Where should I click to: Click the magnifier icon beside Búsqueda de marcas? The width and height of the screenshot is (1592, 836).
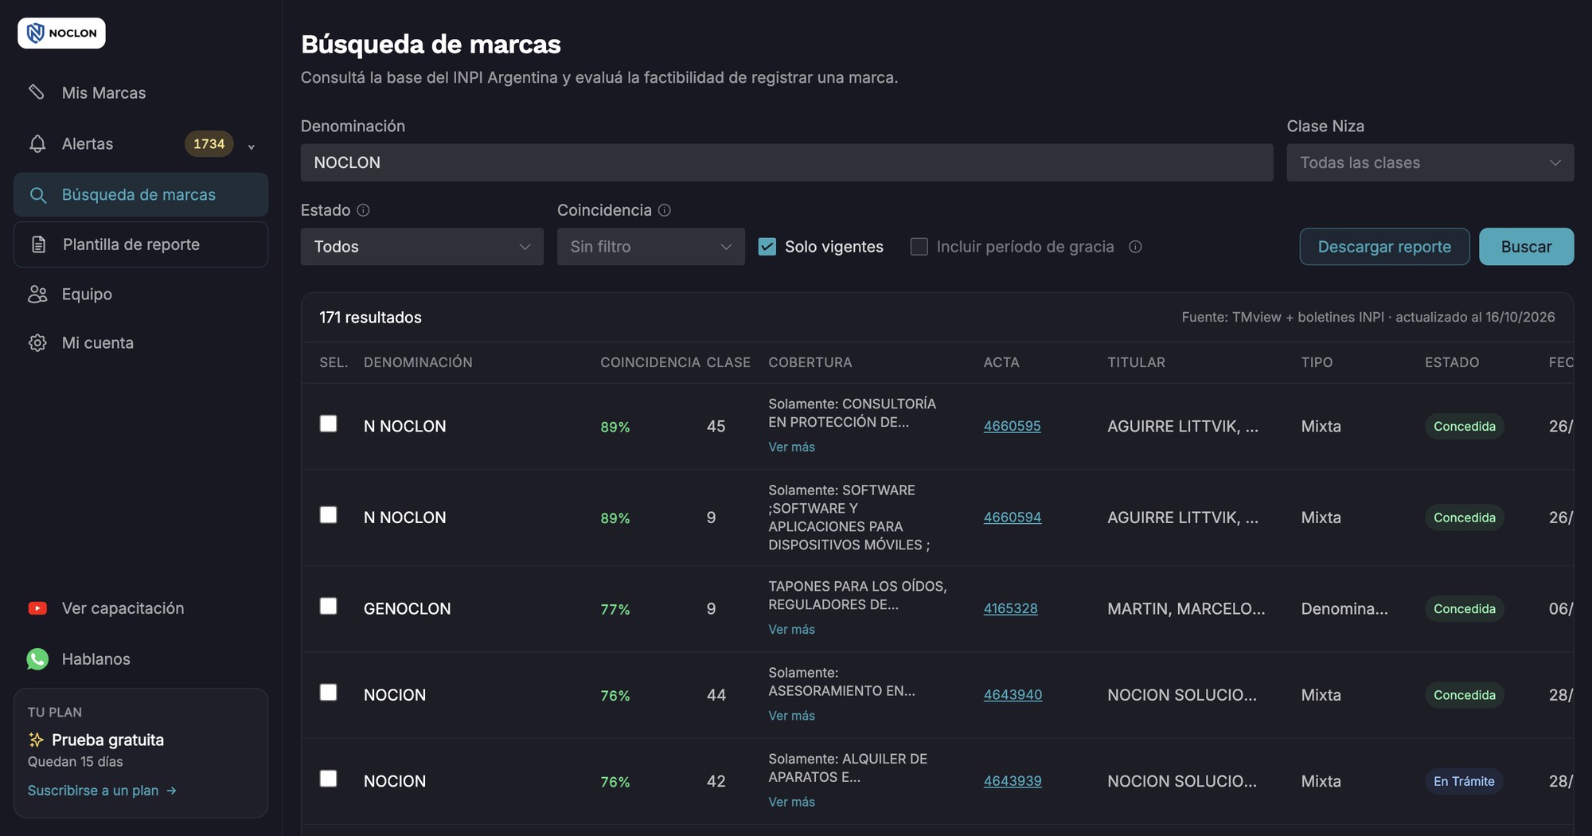tap(37, 195)
